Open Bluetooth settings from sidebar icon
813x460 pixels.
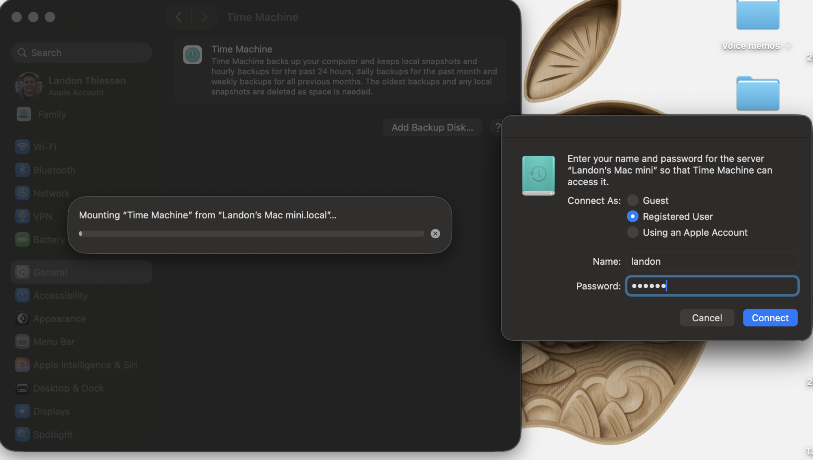[22, 170]
